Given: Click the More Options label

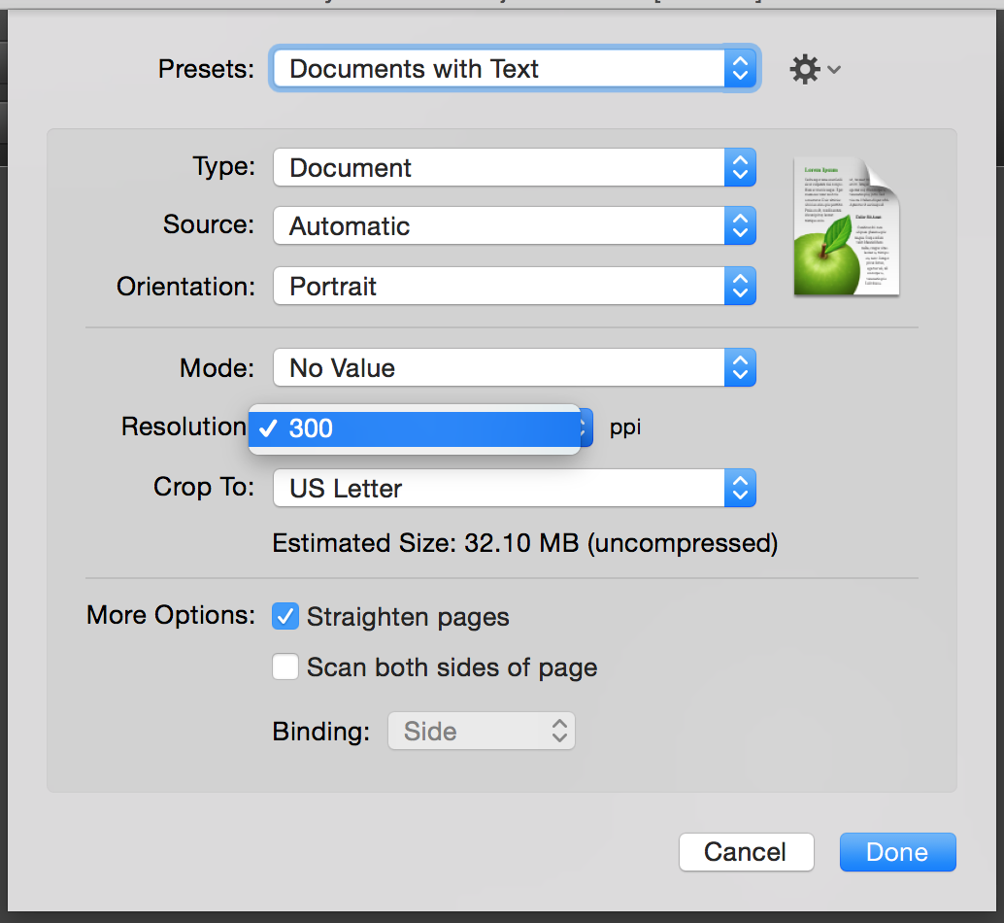Looking at the screenshot, I should pos(171,616).
